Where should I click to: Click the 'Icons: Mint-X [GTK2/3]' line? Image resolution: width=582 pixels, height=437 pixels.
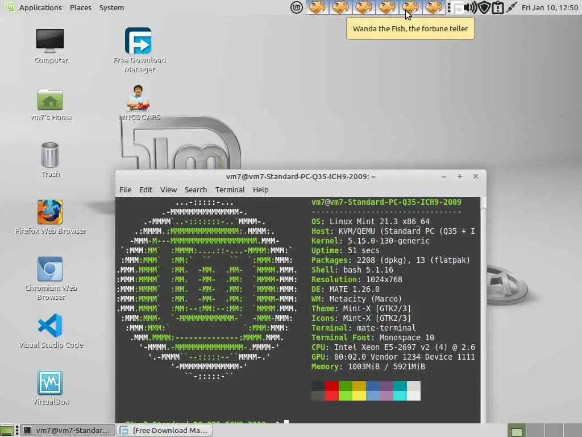[x=361, y=318]
